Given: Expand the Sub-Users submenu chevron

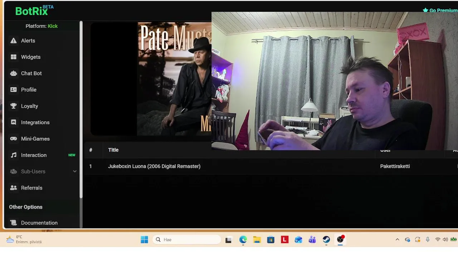Looking at the screenshot, I should pos(75,172).
